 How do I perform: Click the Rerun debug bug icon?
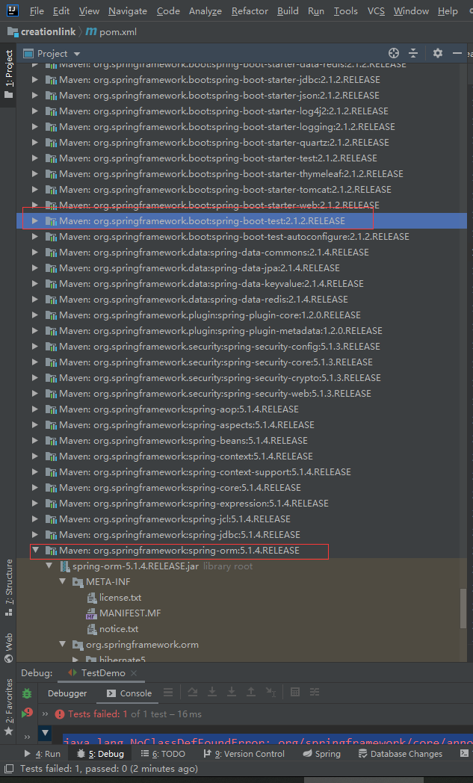[x=26, y=693]
